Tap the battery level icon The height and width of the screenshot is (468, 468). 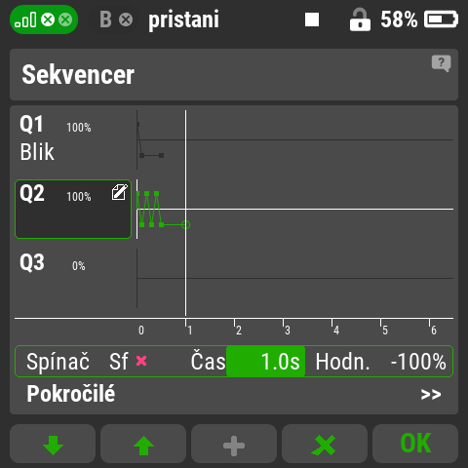tap(442, 19)
